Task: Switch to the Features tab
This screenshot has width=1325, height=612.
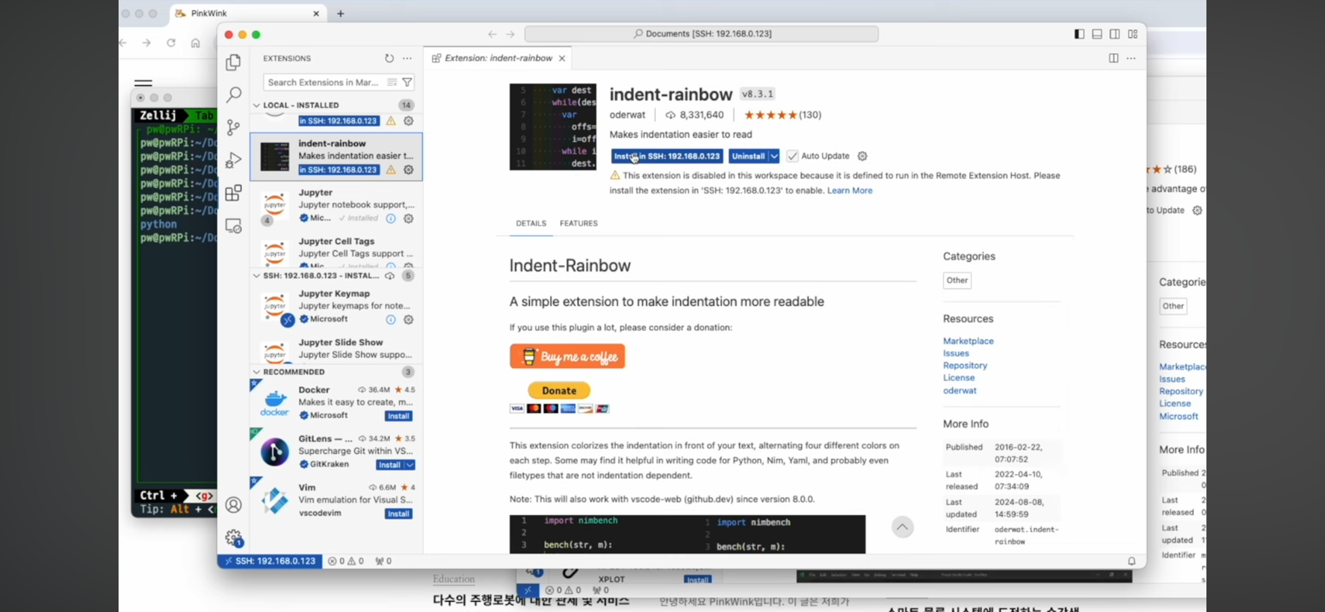Action: [x=578, y=223]
